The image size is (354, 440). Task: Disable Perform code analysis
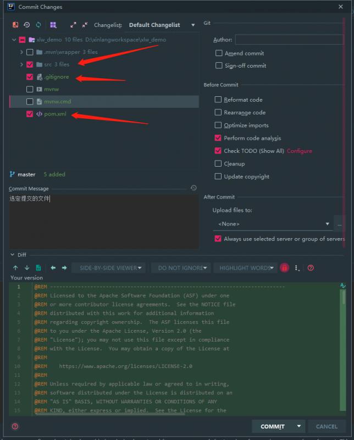click(x=218, y=138)
